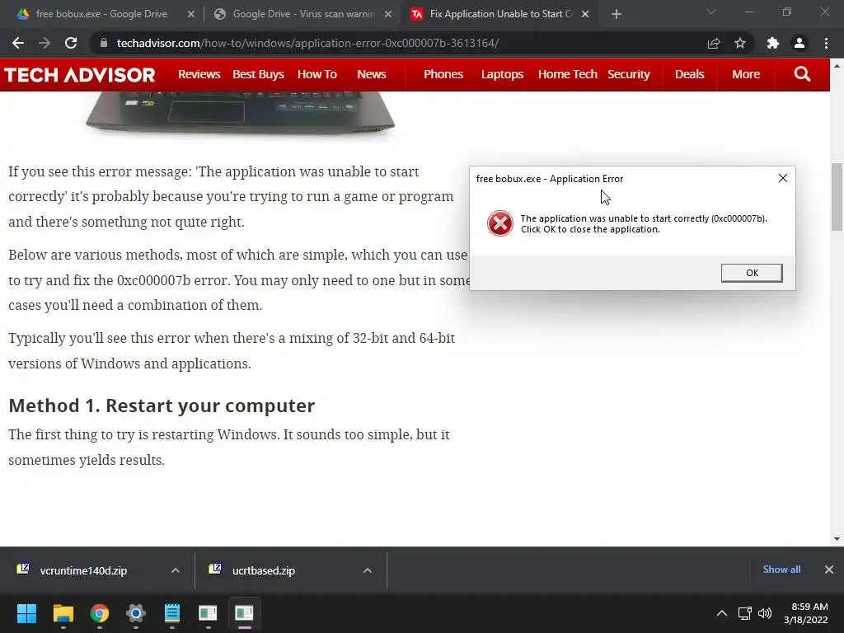
Task: Open the How To menu
Action: click(x=317, y=74)
